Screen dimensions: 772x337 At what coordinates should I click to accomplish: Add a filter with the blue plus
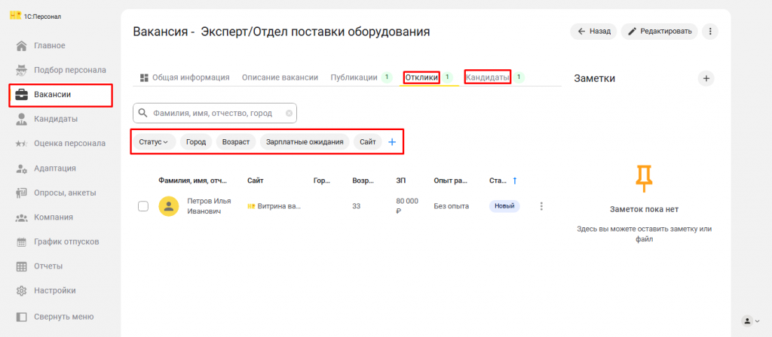(x=392, y=142)
